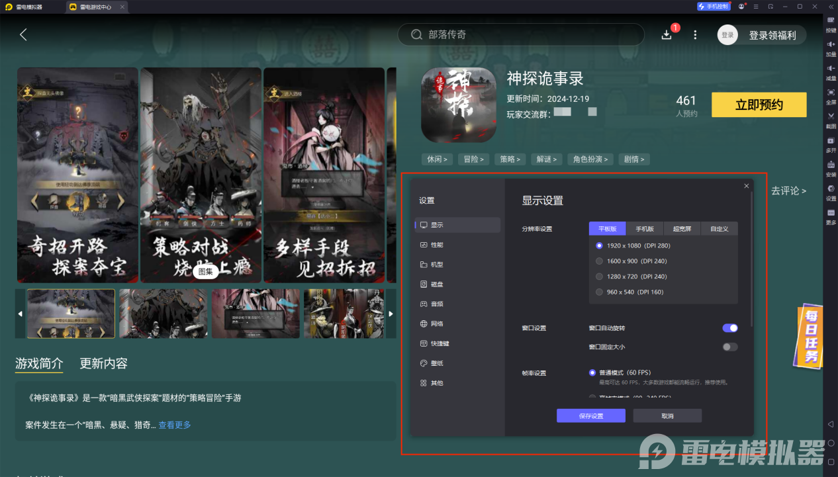Expand the 角色扮演 role-playing tag
The width and height of the screenshot is (838, 477).
pyautogui.click(x=590, y=159)
